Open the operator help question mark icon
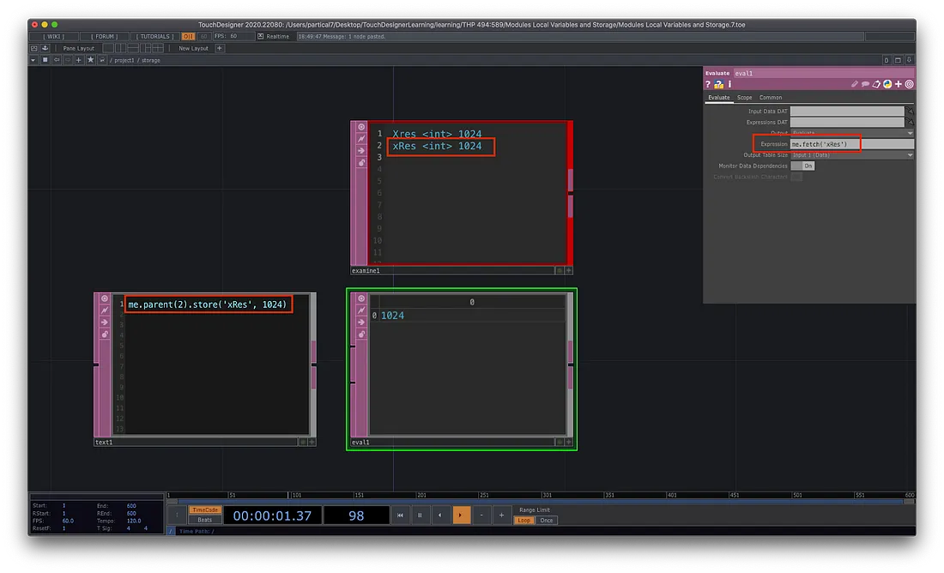 pyautogui.click(x=708, y=84)
